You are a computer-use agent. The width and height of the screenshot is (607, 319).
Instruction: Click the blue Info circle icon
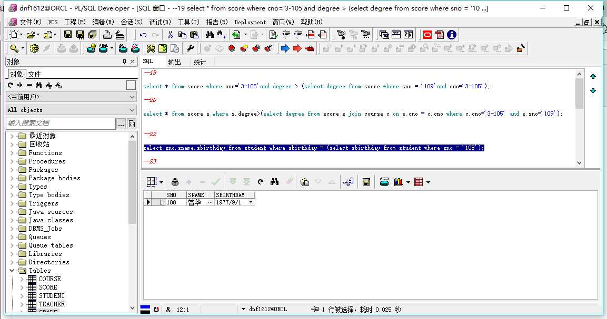(x=451, y=35)
